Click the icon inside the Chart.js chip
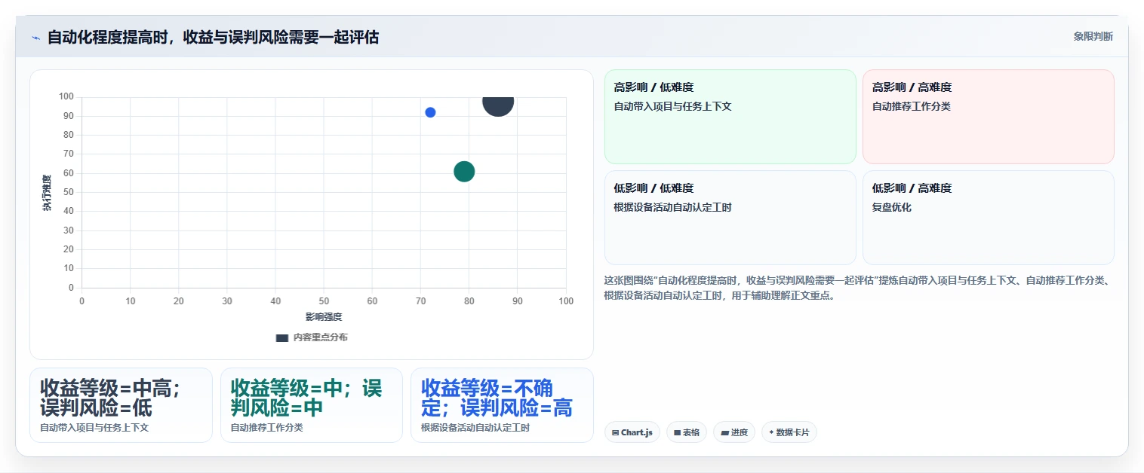 click(x=616, y=433)
